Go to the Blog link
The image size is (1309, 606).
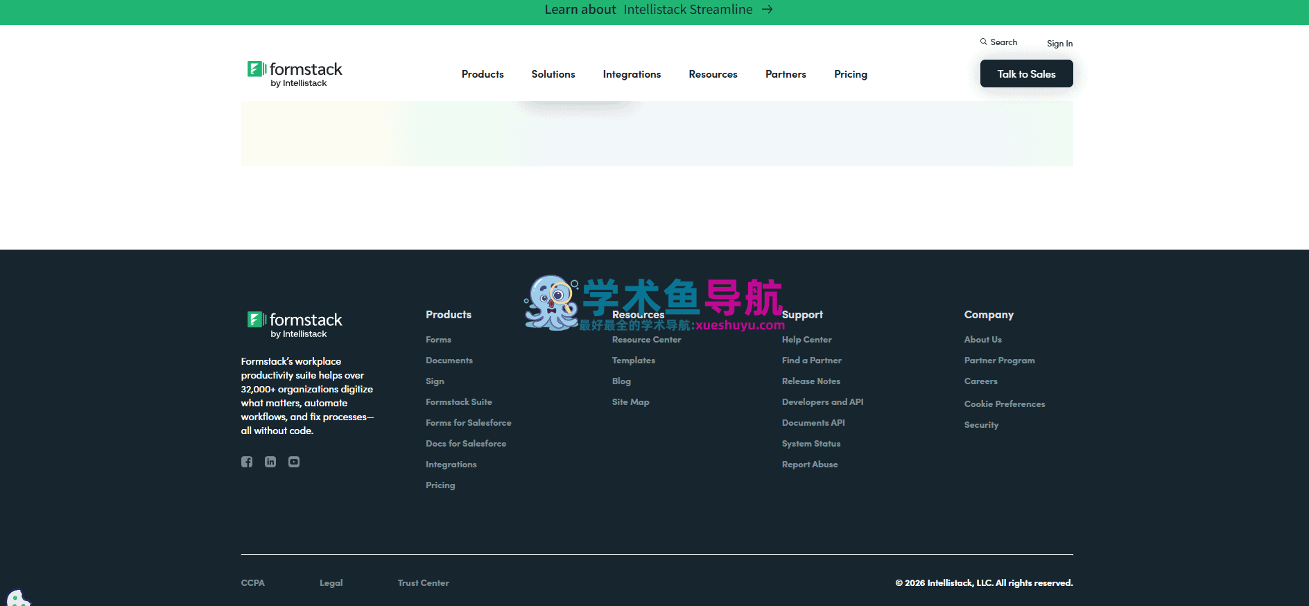click(621, 381)
